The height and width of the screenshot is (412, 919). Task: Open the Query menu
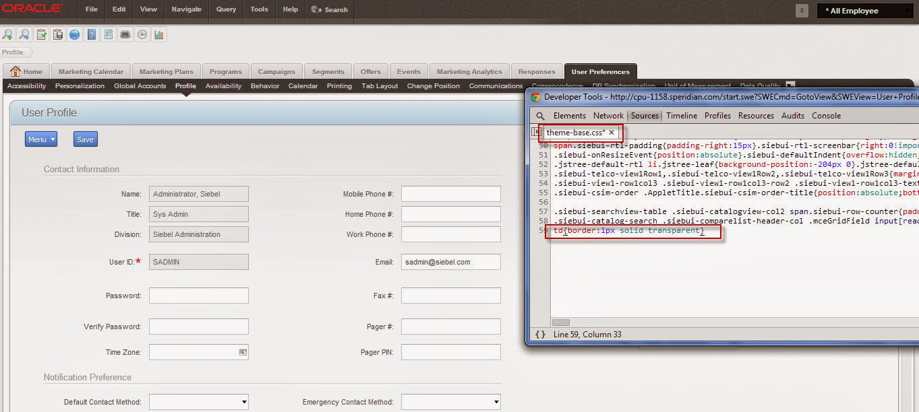click(x=227, y=9)
